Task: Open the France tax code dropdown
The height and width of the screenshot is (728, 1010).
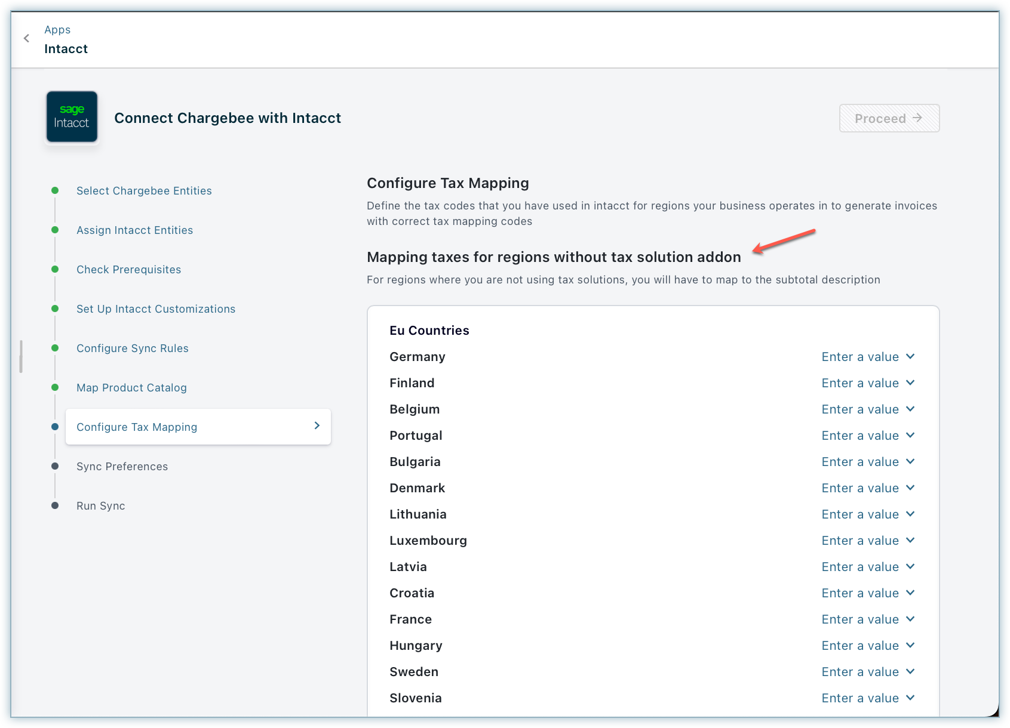Action: pos(867,619)
